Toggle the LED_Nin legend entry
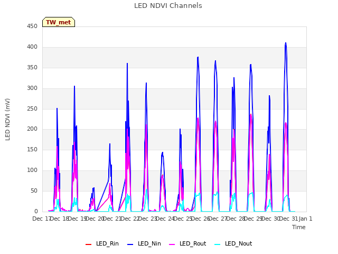 (x=144, y=243)
